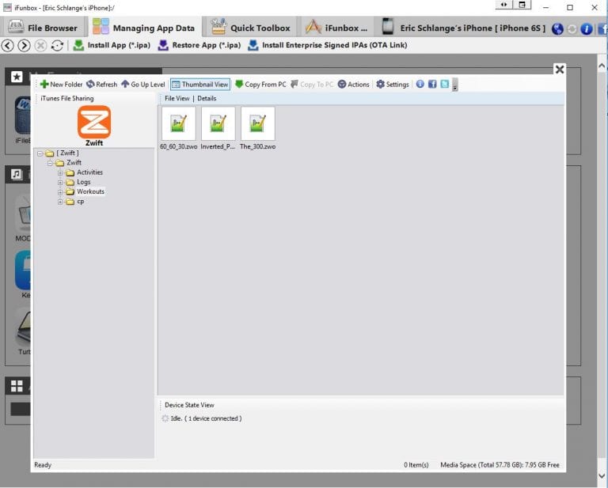Click Restore App (*.ipa) button

click(198, 45)
